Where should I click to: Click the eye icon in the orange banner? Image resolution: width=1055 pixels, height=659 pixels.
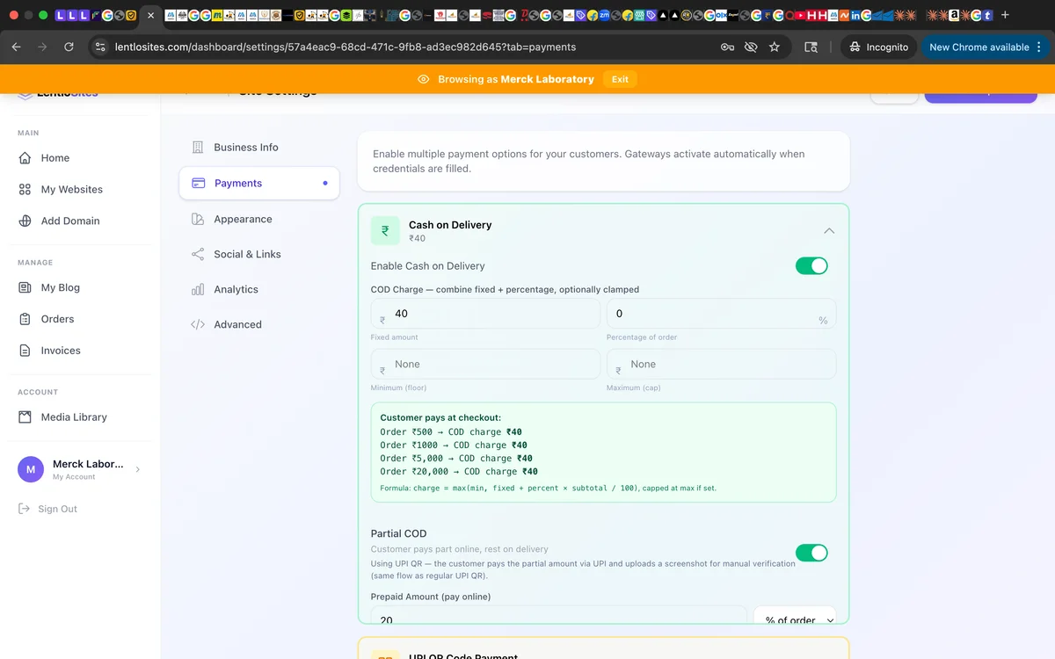(x=424, y=79)
